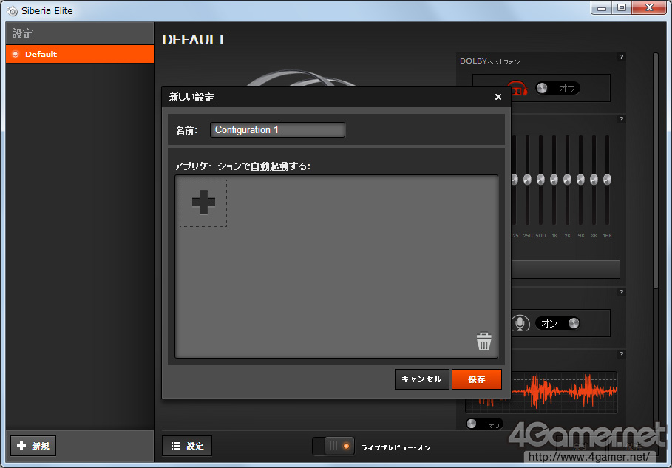Maximize the Siberia Elite window
Viewport: 672px width, 468px height.
coord(622,8)
